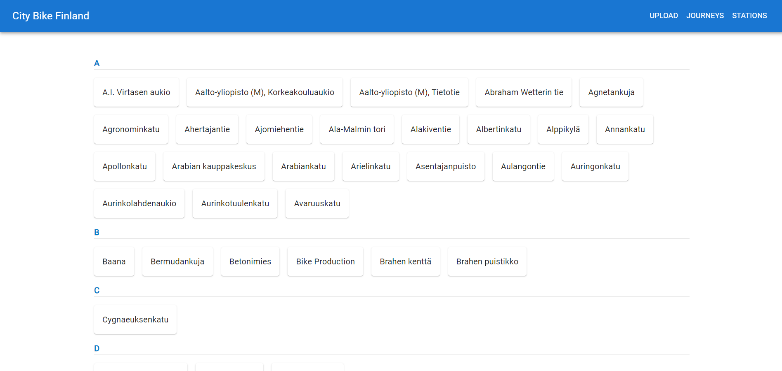782x371 pixels.
Task: Click the Ajomiehentie station card
Action: point(279,129)
